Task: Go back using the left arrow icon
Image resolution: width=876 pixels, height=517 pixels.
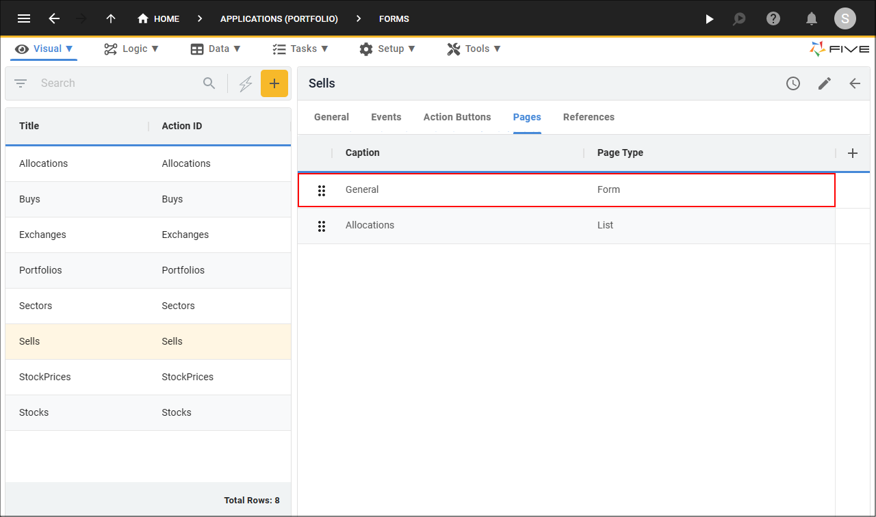Action: click(54, 18)
